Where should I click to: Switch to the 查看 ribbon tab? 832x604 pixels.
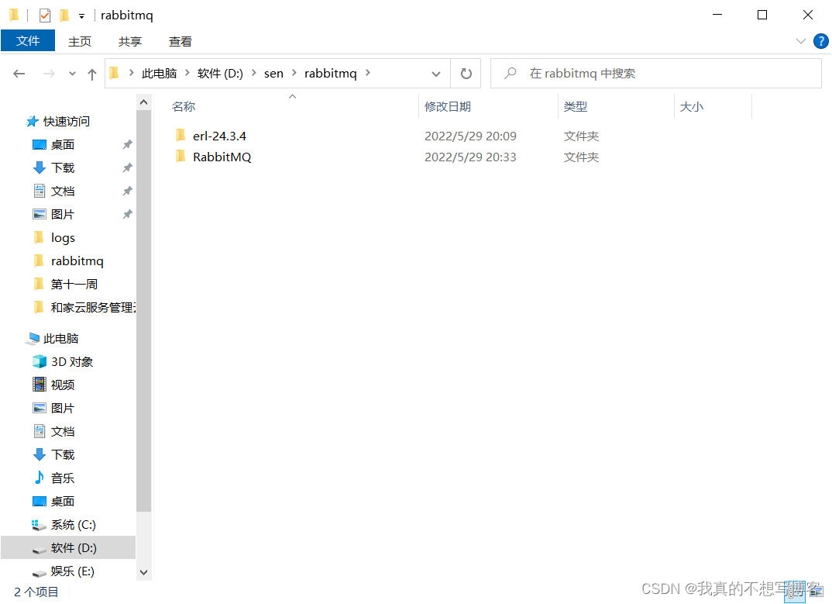(x=180, y=41)
